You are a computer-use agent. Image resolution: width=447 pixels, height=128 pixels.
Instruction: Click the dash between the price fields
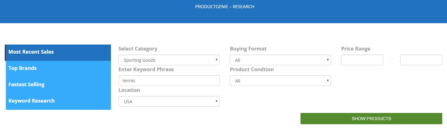point(392,60)
